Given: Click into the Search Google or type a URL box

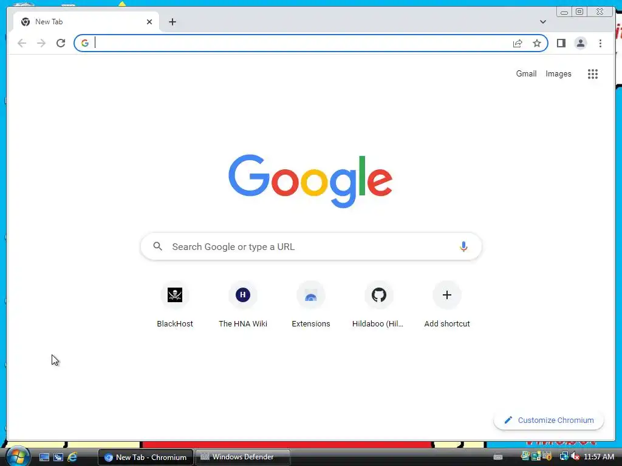Looking at the screenshot, I should (x=311, y=246).
